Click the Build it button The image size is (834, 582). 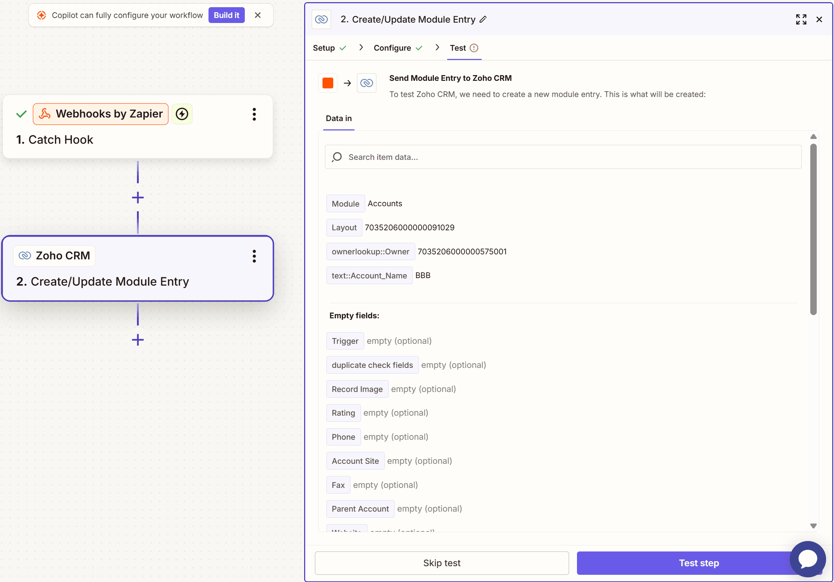[226, 15]
